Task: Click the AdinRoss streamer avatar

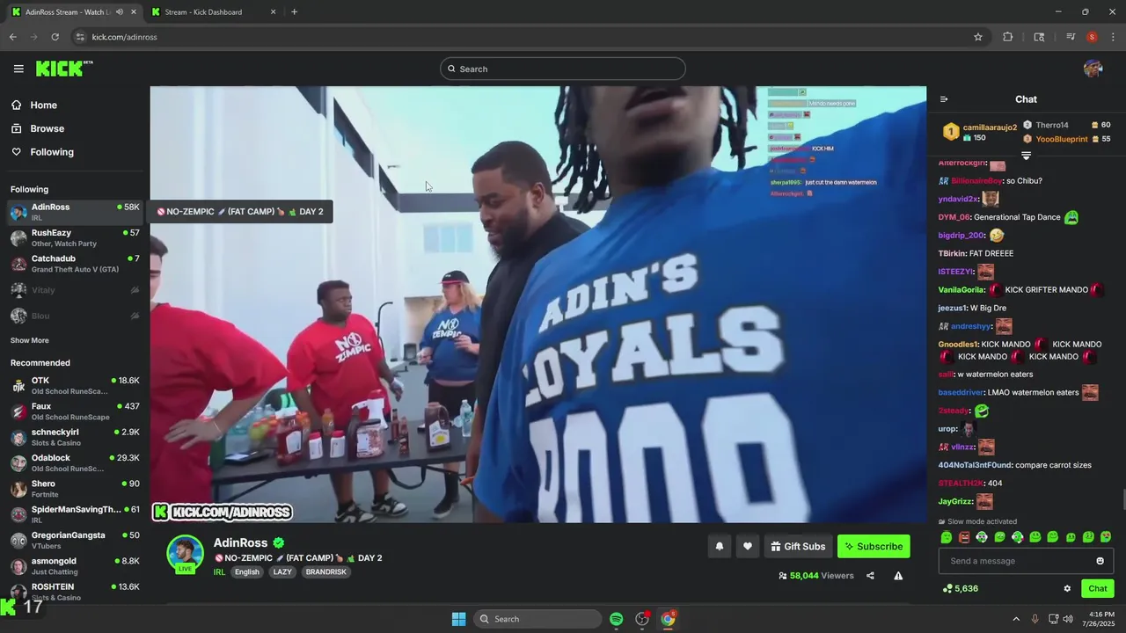Action: 186,554
